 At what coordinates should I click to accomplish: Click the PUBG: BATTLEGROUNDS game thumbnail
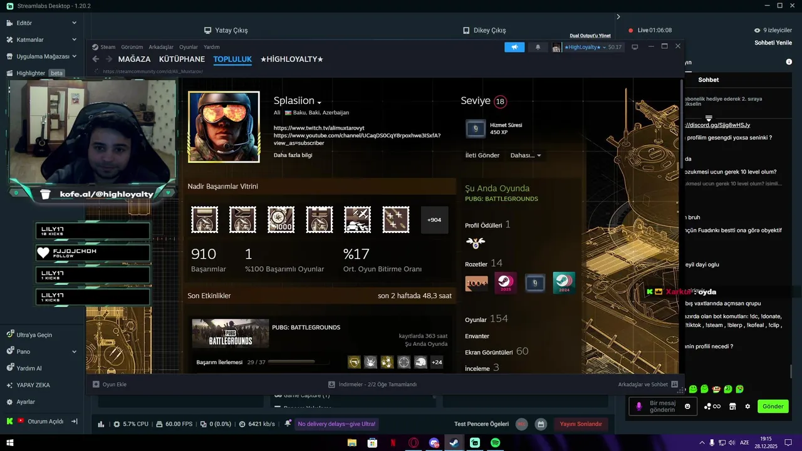coord(231,333)
